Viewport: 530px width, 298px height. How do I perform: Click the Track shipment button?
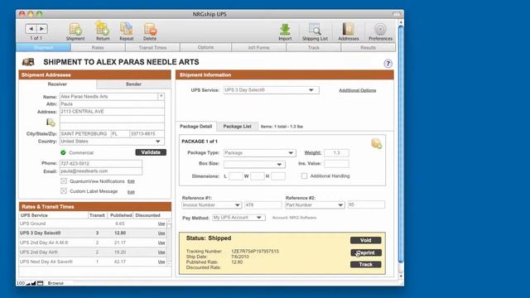click(x=366, y=265)
